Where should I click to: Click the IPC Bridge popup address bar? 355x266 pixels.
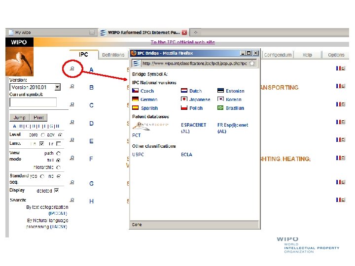(x=195, y=64)
